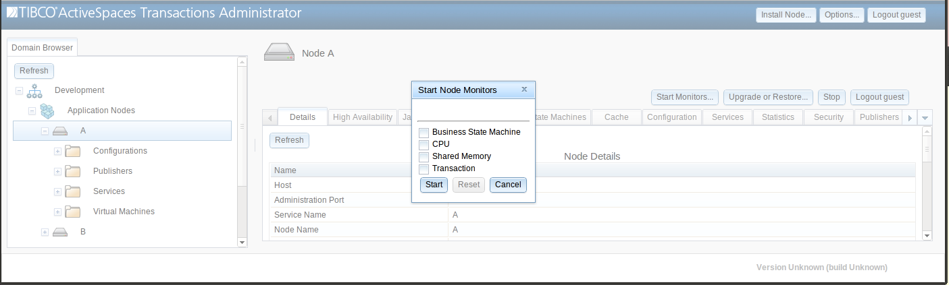The image size is (949, 285).
Task: Expand the Publishers folder
Action: 57,171
